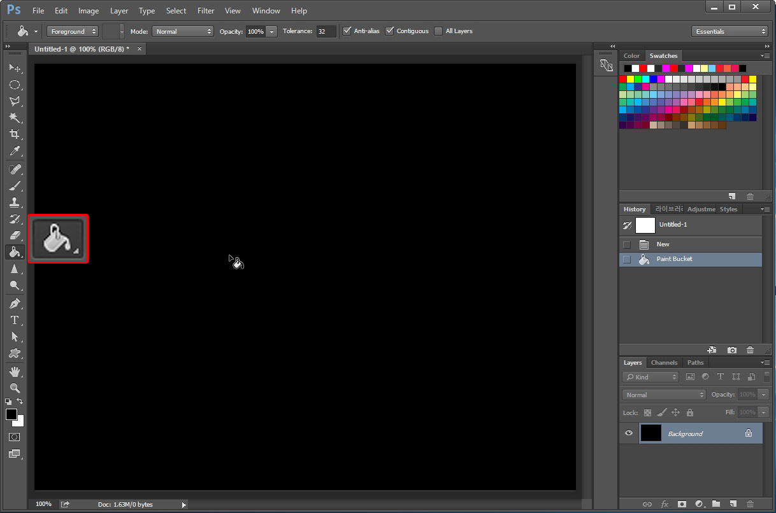This screenshot has height=513, width=776.
Task: Open the Kind filter dropdown
Action: (650, 377)
